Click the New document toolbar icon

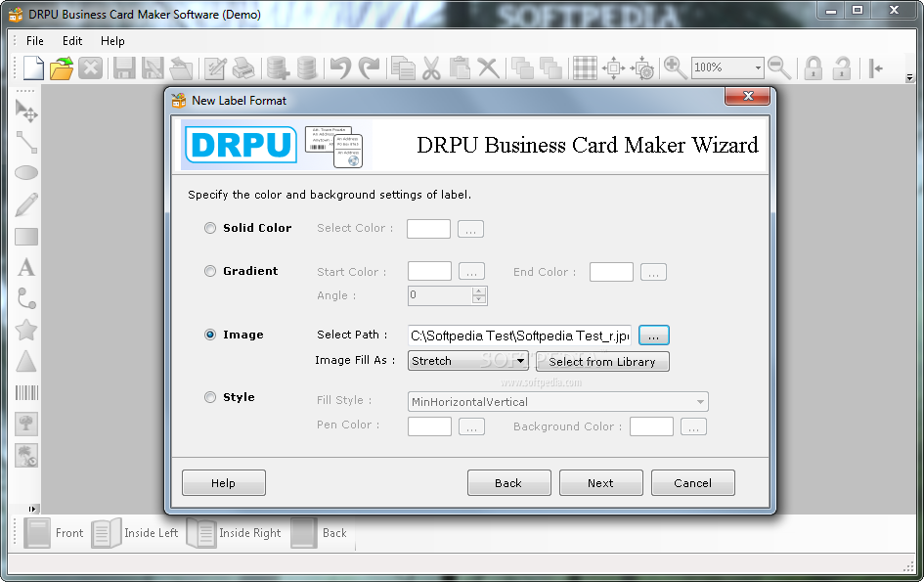pos(33,67)
